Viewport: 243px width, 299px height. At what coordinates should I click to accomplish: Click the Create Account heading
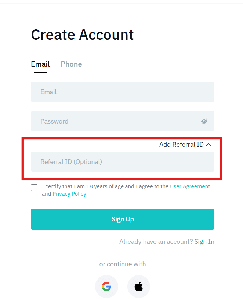point(82,35)
